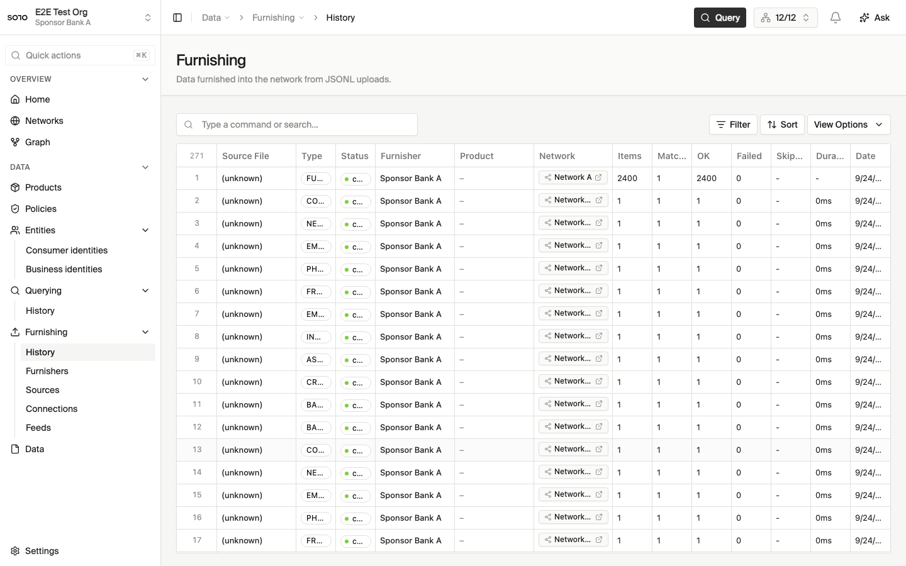Click the Sort button
Image resolution: width=906 pixels, height=566 pixels.
point(782,125)
